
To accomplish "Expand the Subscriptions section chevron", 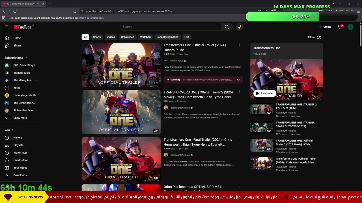I will pyautogui.click(x=26, y=58).
